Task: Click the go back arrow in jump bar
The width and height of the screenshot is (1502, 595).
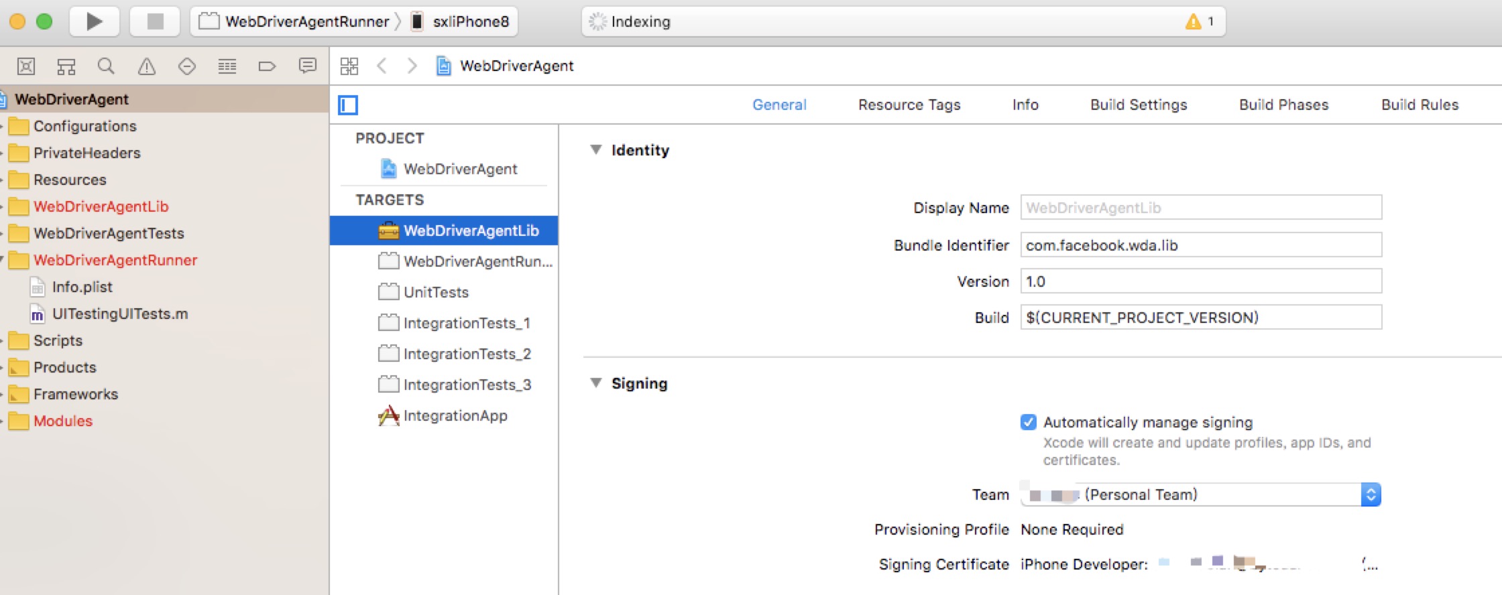Action: tap(382, 66)
